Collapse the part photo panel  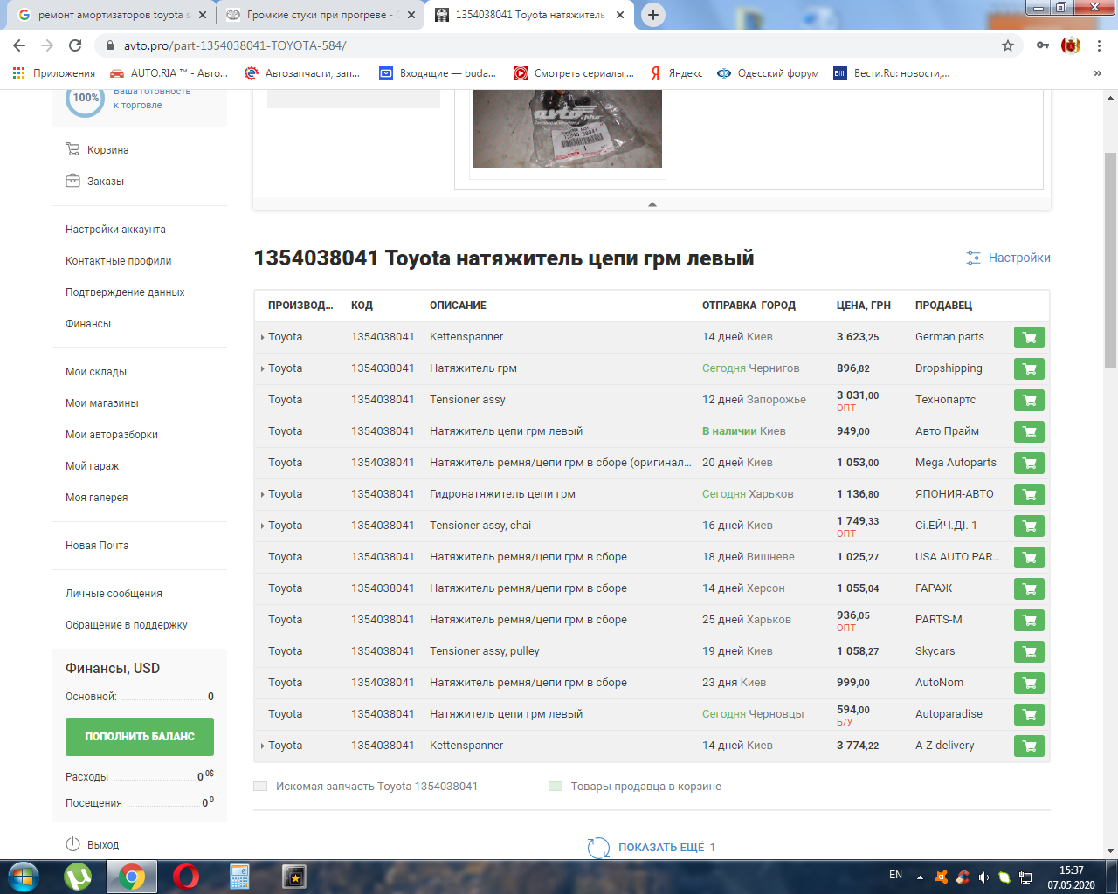pyautogui.click(x=652, y=204)
